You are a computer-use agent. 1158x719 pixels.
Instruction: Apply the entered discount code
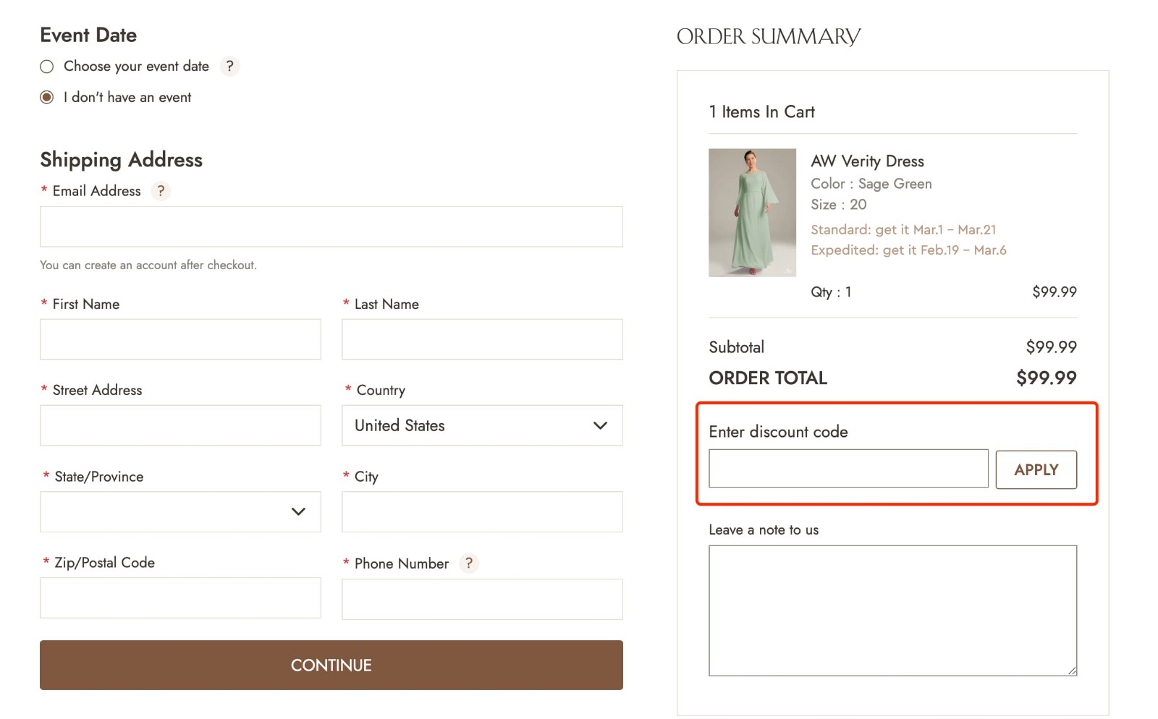1036,469
